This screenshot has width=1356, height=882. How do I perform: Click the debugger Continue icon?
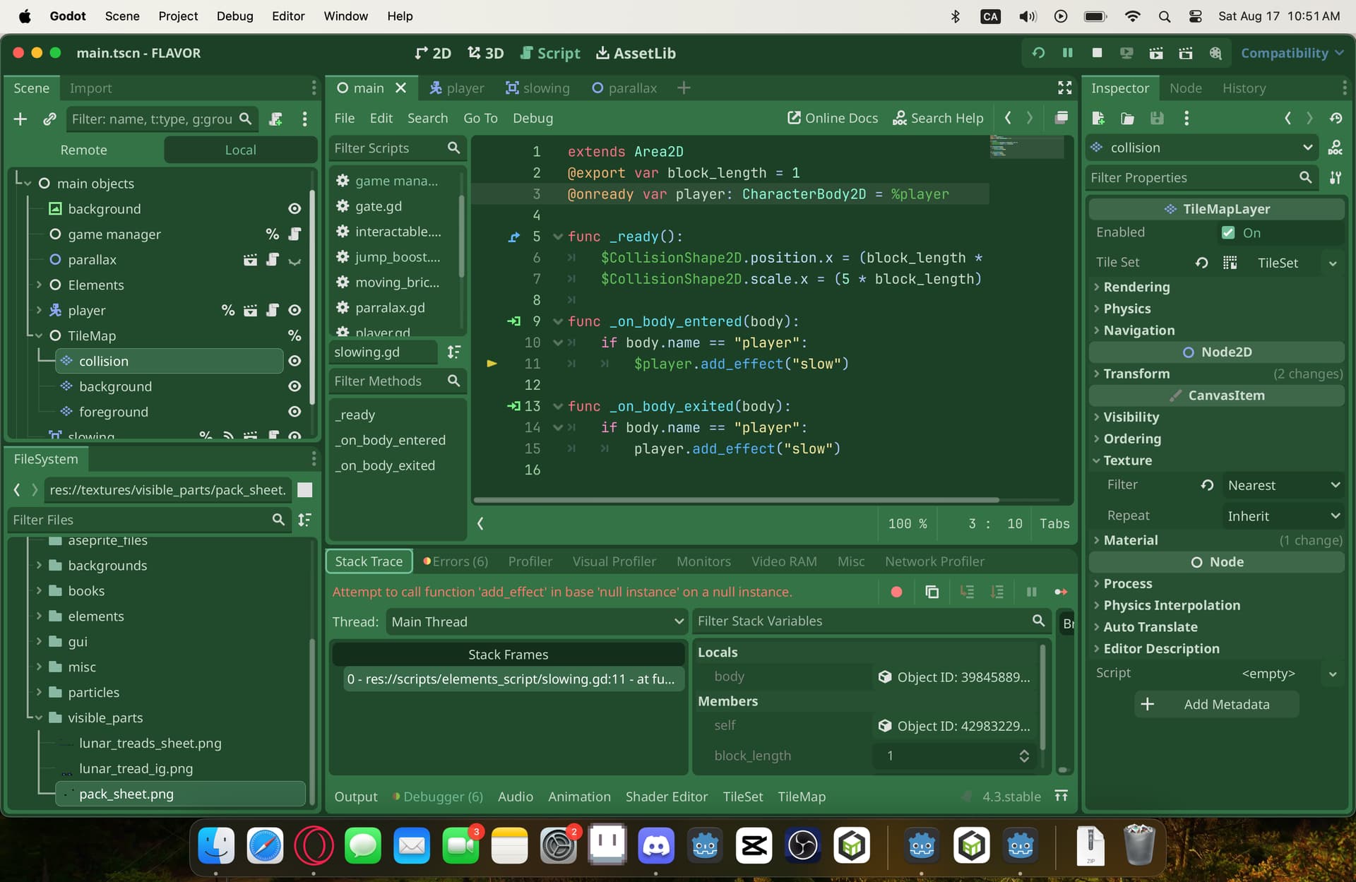[1061, 592]
